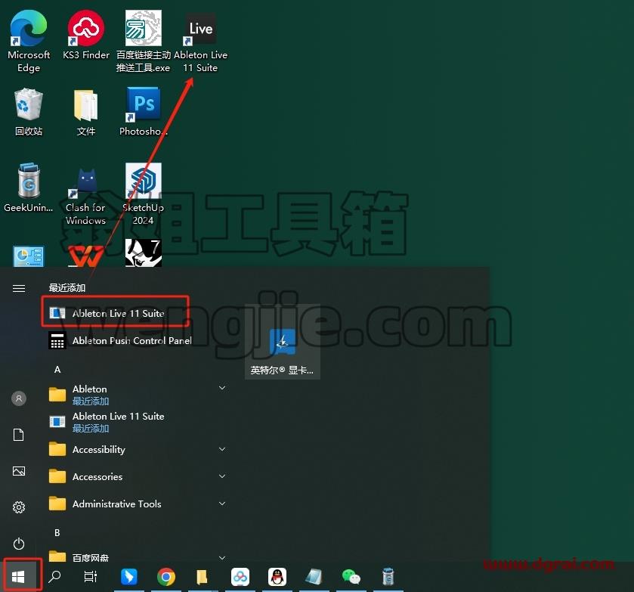Open the Start menu power button
The width and height of the screenshot is (634, 592).
point(19,544)
